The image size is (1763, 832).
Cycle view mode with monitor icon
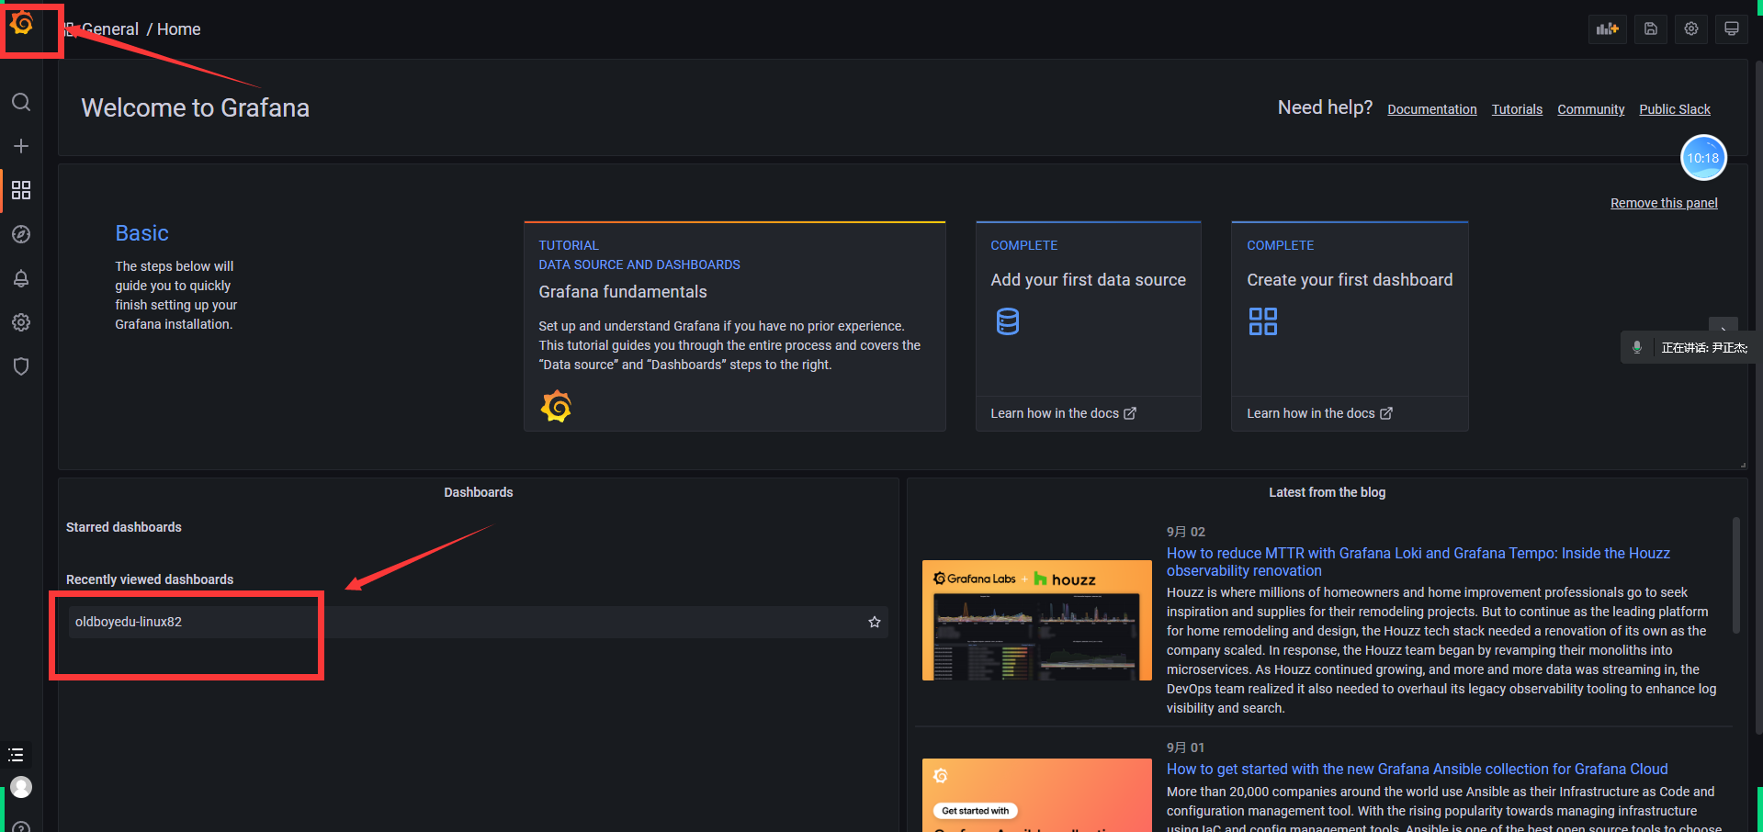pos(1732,28)
